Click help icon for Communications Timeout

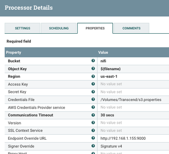[93, 115]
